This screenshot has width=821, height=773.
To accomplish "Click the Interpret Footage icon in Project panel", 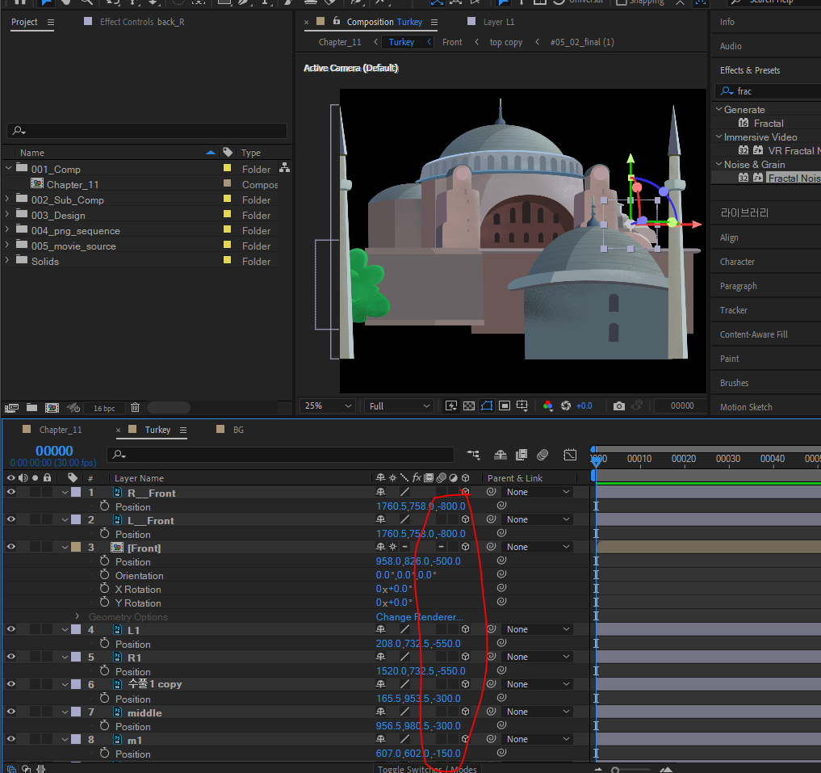I will pos(11,408).
